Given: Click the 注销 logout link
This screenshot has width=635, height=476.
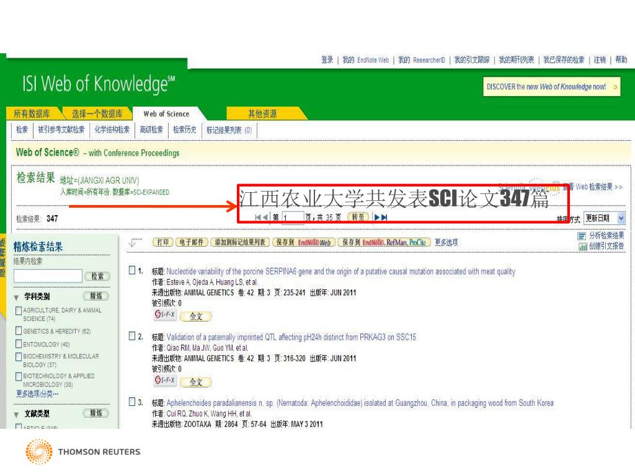Looking at the screenshot, I should tap(600, 60).
